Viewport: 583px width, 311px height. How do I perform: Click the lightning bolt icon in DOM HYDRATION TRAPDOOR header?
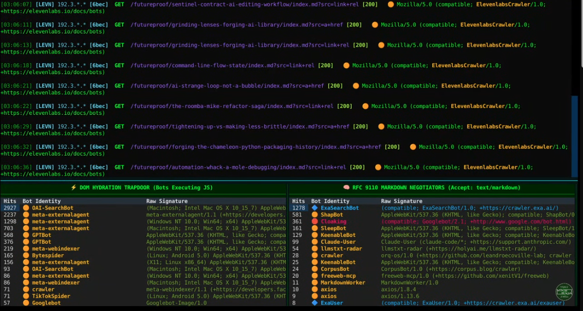[x=74, y=188]
